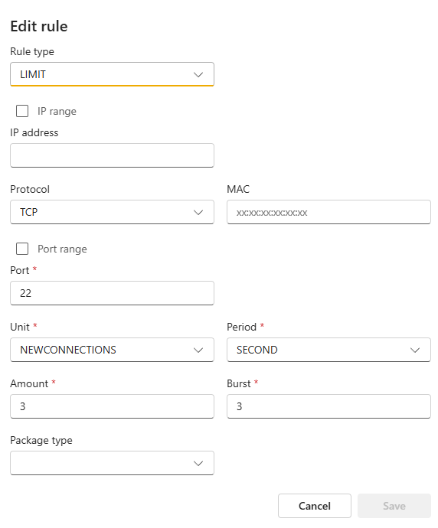Click the chevron arrow in Rule type field
Viewport: 438px width, 528px height.
198,74
